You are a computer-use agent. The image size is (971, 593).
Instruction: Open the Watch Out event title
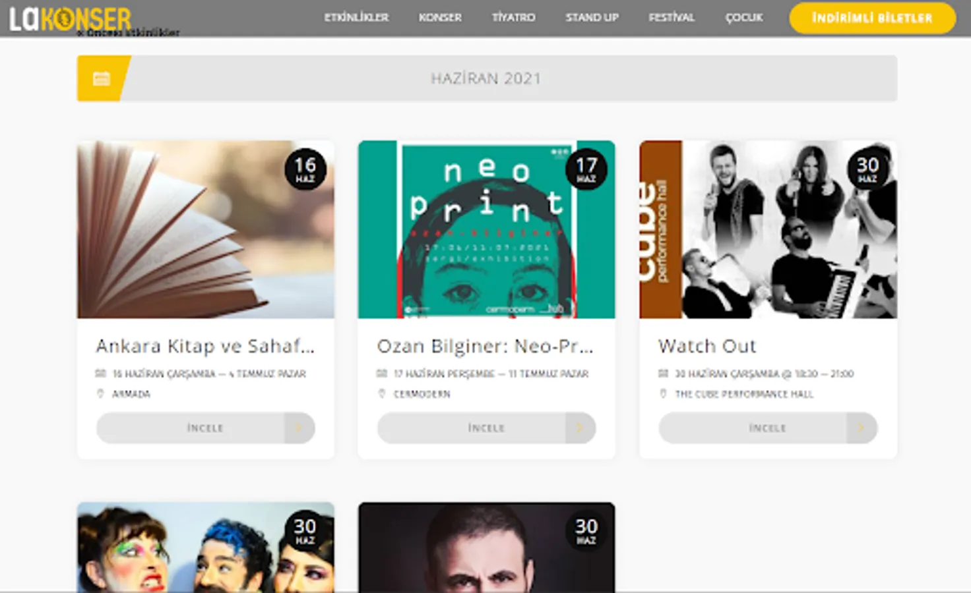pos(707,346)
